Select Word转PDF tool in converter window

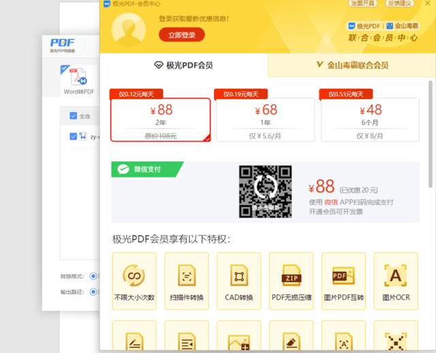(x=79, y=81)
